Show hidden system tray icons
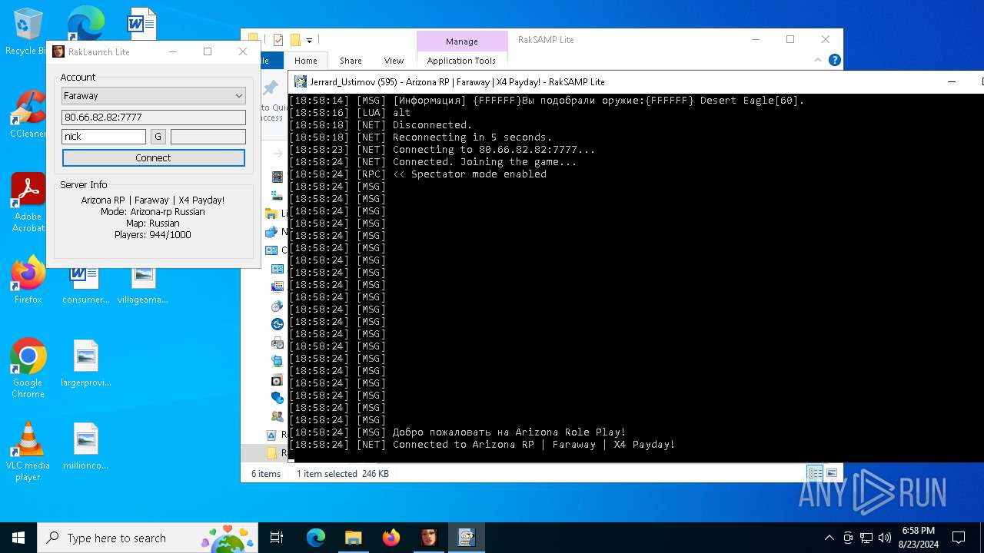 coord(829,538)
